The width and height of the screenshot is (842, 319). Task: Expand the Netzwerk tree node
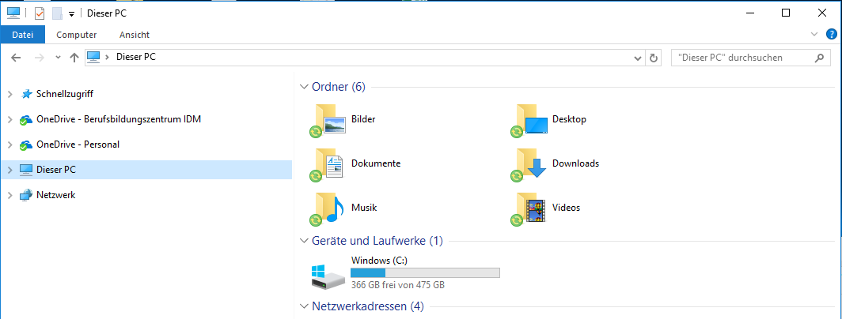(x=9, y=195)
